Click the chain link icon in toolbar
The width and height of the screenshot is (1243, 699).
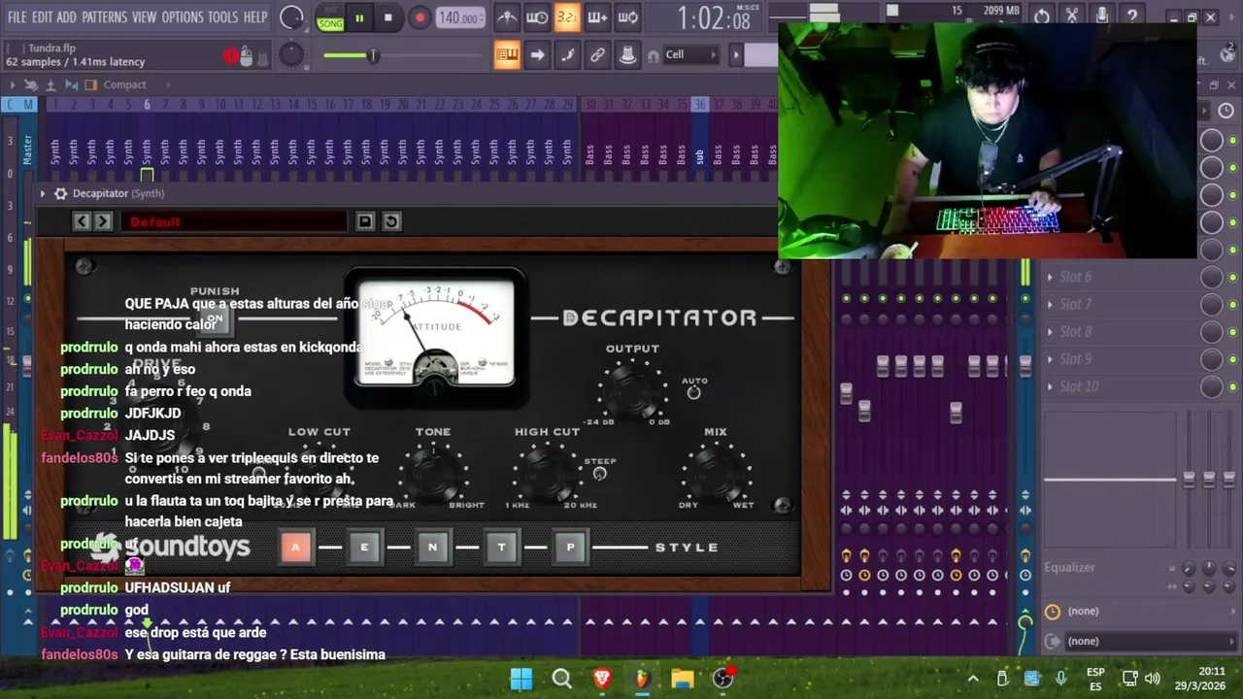pyautogui.click(x=597, y=55)
